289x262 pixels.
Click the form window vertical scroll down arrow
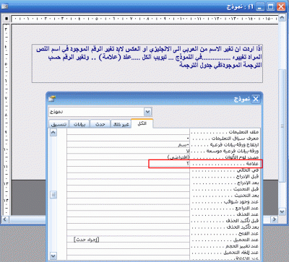click(x=282, y=211)
